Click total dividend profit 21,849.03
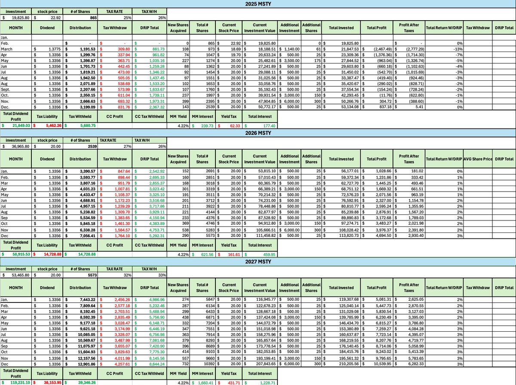Viewport: 516px width, 385px height. [16, 125]
